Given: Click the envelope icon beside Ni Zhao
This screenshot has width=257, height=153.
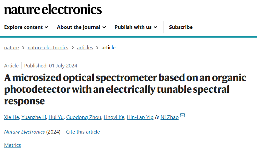Looking at the screenshot, I should click(x=182, y=116).
